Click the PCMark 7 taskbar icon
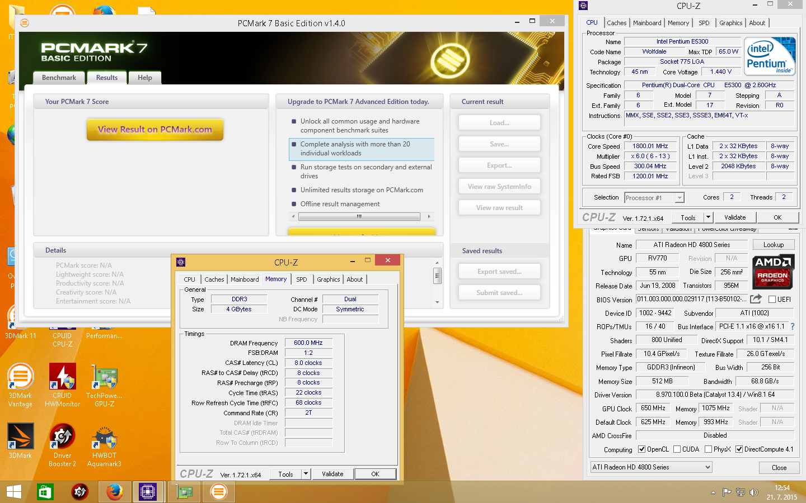The height and width of the screenshot is (503, 806). (x=219, y=492)
